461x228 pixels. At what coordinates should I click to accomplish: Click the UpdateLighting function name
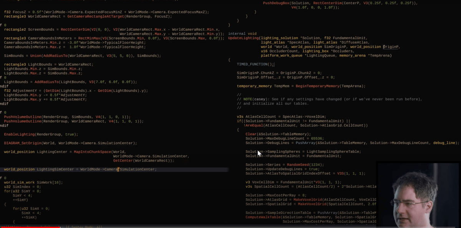tap(243, 38)
